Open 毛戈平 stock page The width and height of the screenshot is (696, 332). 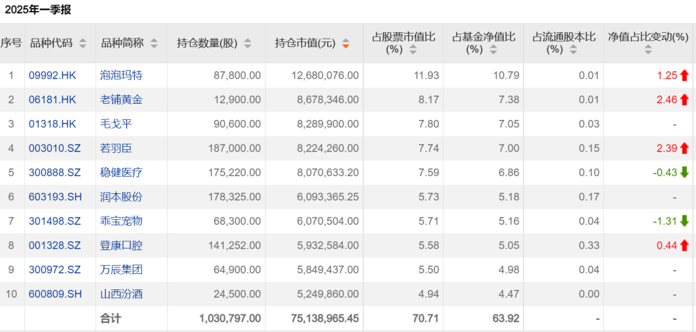pos(116,124)
